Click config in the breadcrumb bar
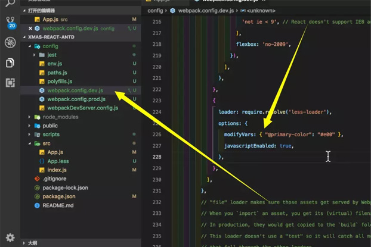 click(x=154, y=11)
